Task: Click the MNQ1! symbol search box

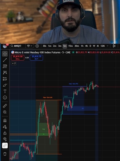Action: [x=18, y=46]
